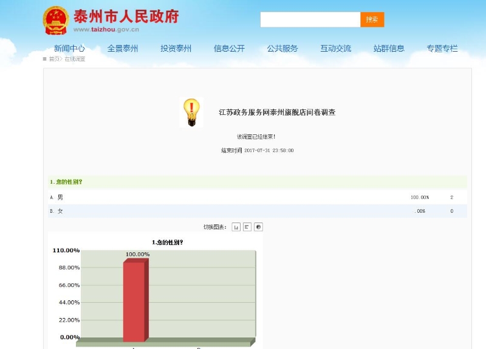
Task: Navigate to 公共服务 section
Action: click(282, 49)
